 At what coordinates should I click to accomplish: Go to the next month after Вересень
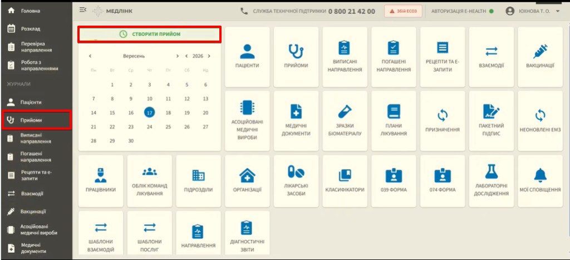pos(178,56)
